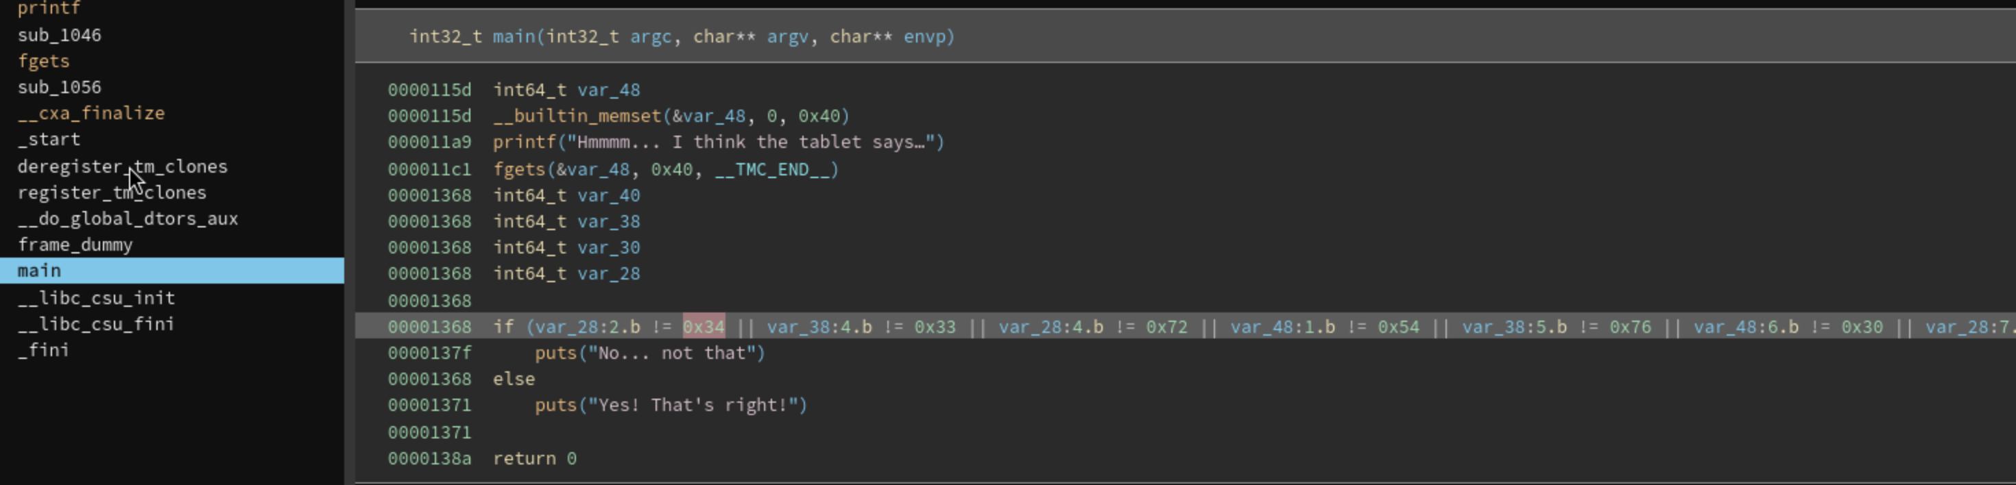Screen dimensions: 2016x485
Task: Open the _start function
Action: coord(49,139)
